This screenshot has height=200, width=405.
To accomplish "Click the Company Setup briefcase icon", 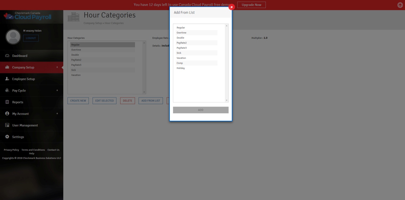I will pyautogui.click(x=7, y=67).
